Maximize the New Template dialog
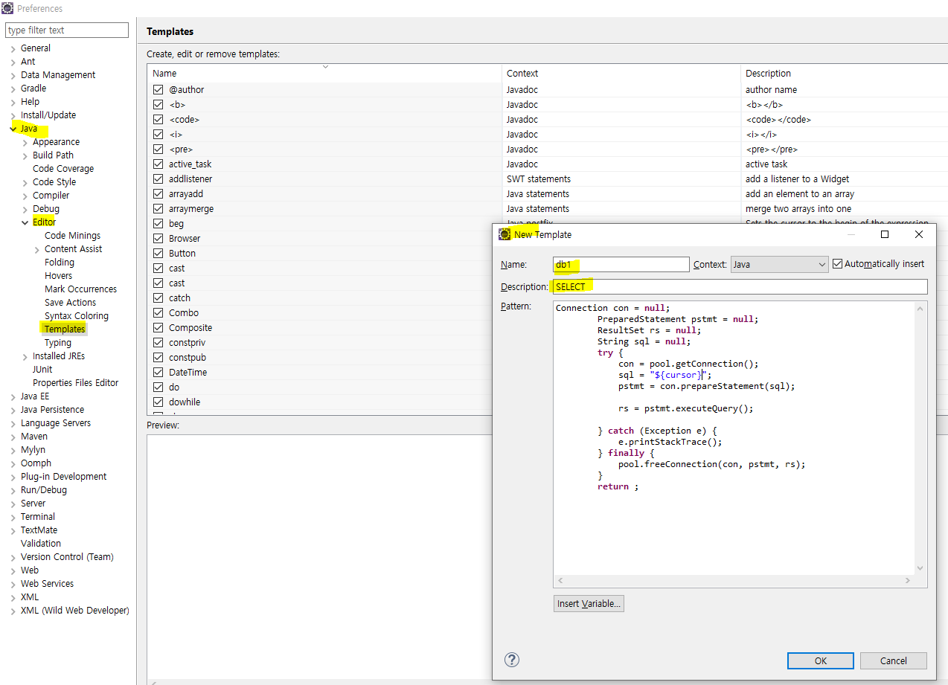948x685 pixels. tap(885, 234)
